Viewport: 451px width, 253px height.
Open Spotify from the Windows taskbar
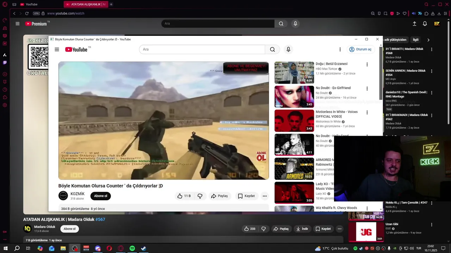tap(132, 248)
